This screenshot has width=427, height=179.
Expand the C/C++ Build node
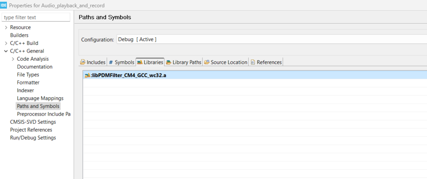[6, 43]
